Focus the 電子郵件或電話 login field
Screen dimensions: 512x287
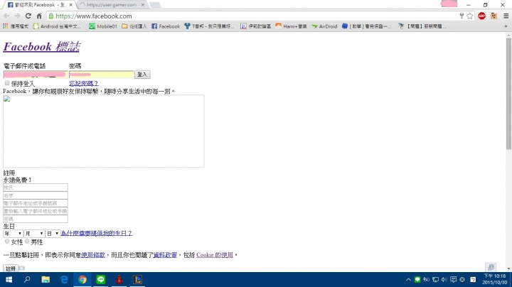36,75
